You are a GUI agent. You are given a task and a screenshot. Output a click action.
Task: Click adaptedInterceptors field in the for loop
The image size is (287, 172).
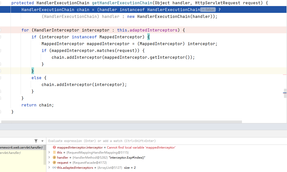coord(153,30)
